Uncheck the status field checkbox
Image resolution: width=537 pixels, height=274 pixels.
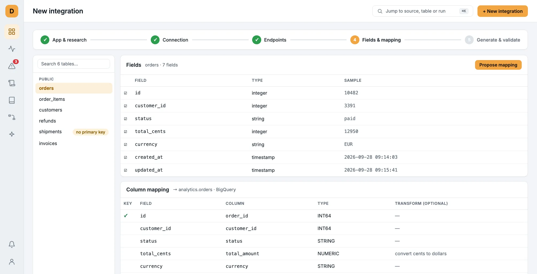[x=126, y=119]
